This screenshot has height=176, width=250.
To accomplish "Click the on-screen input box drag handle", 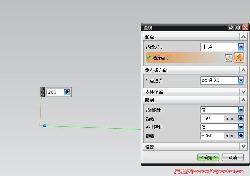I will pyautogui.click(x=42, y=92).
